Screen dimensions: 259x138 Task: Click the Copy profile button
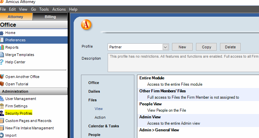point(206,47)
